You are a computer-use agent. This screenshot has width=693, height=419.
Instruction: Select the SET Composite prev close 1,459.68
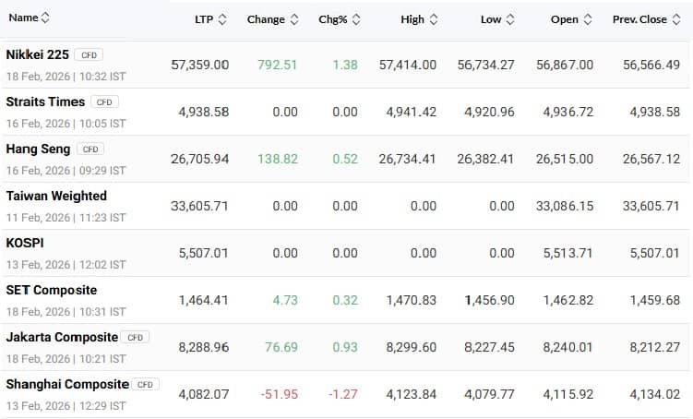coord(655,300)
